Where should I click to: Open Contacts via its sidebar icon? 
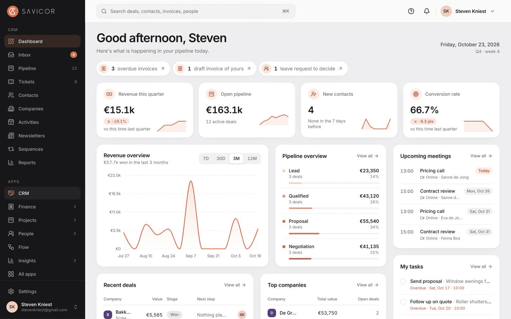(x=11, y=95)
